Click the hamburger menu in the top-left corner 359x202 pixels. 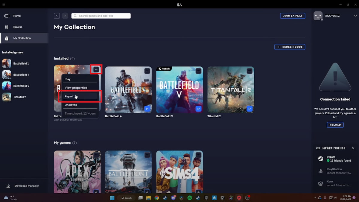tap(4, 4)
